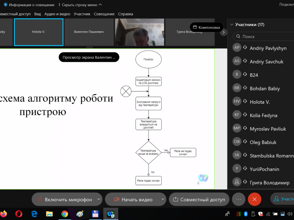This screenshot has width=294, height=220.
Task: Open File Explorer from the taskbar
Action: click(49, 213)
